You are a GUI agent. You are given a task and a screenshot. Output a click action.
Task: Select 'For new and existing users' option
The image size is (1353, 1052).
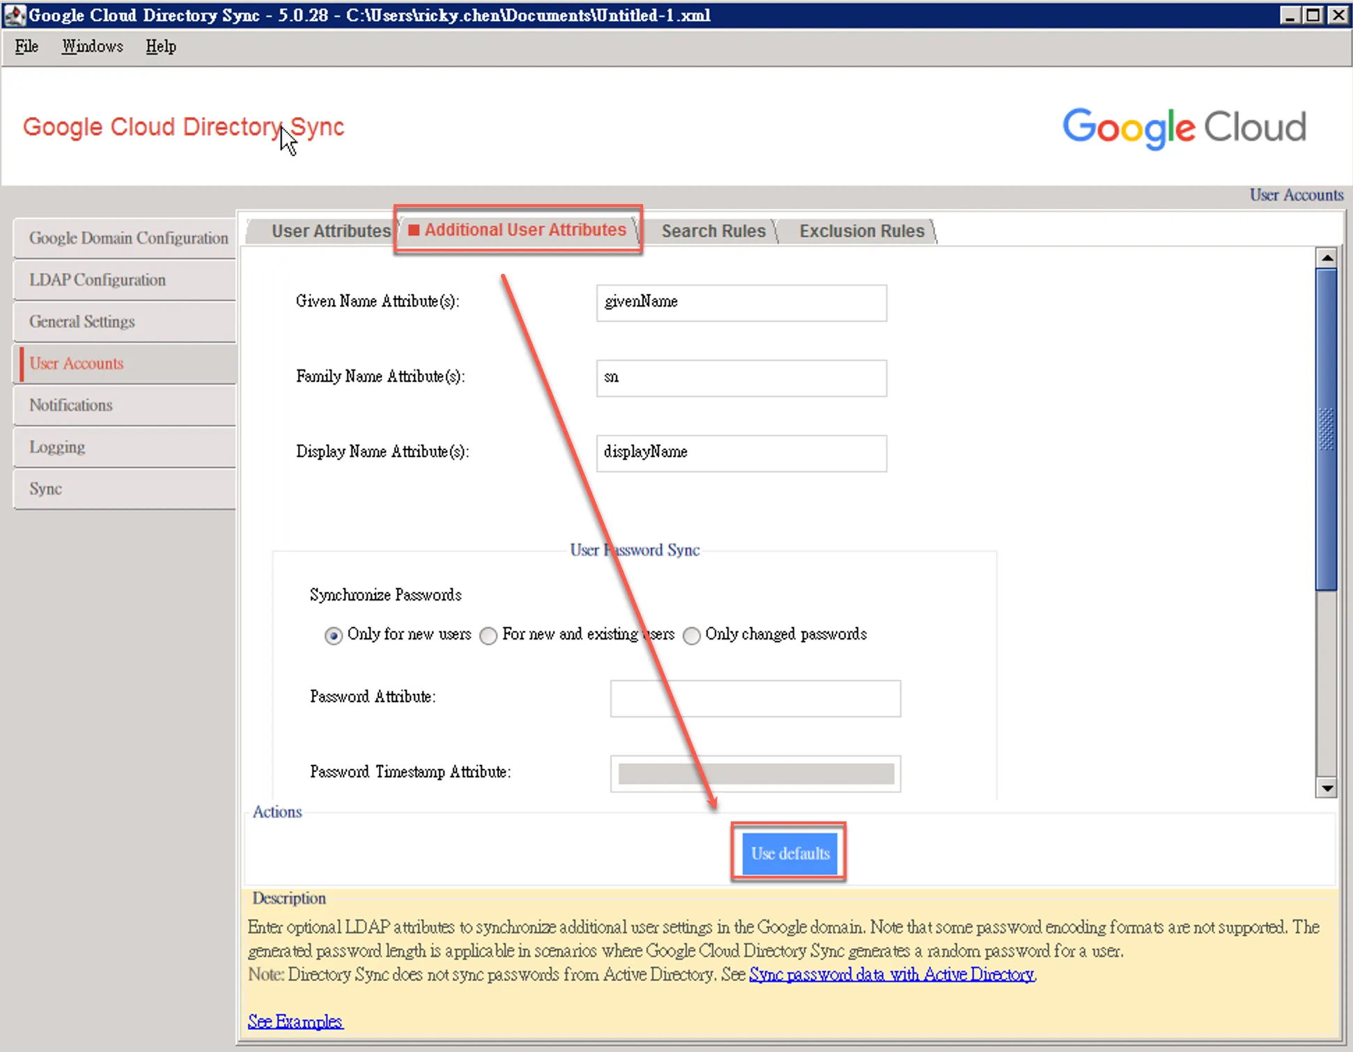click(x=488, y=635)
